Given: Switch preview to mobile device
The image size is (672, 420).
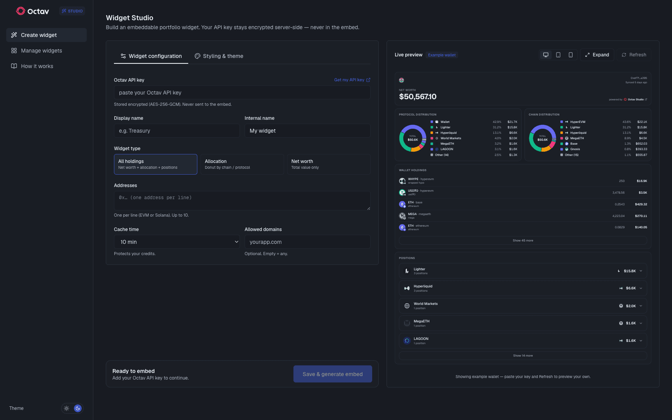Looking at the screenshot, I should tap(570, 55).
